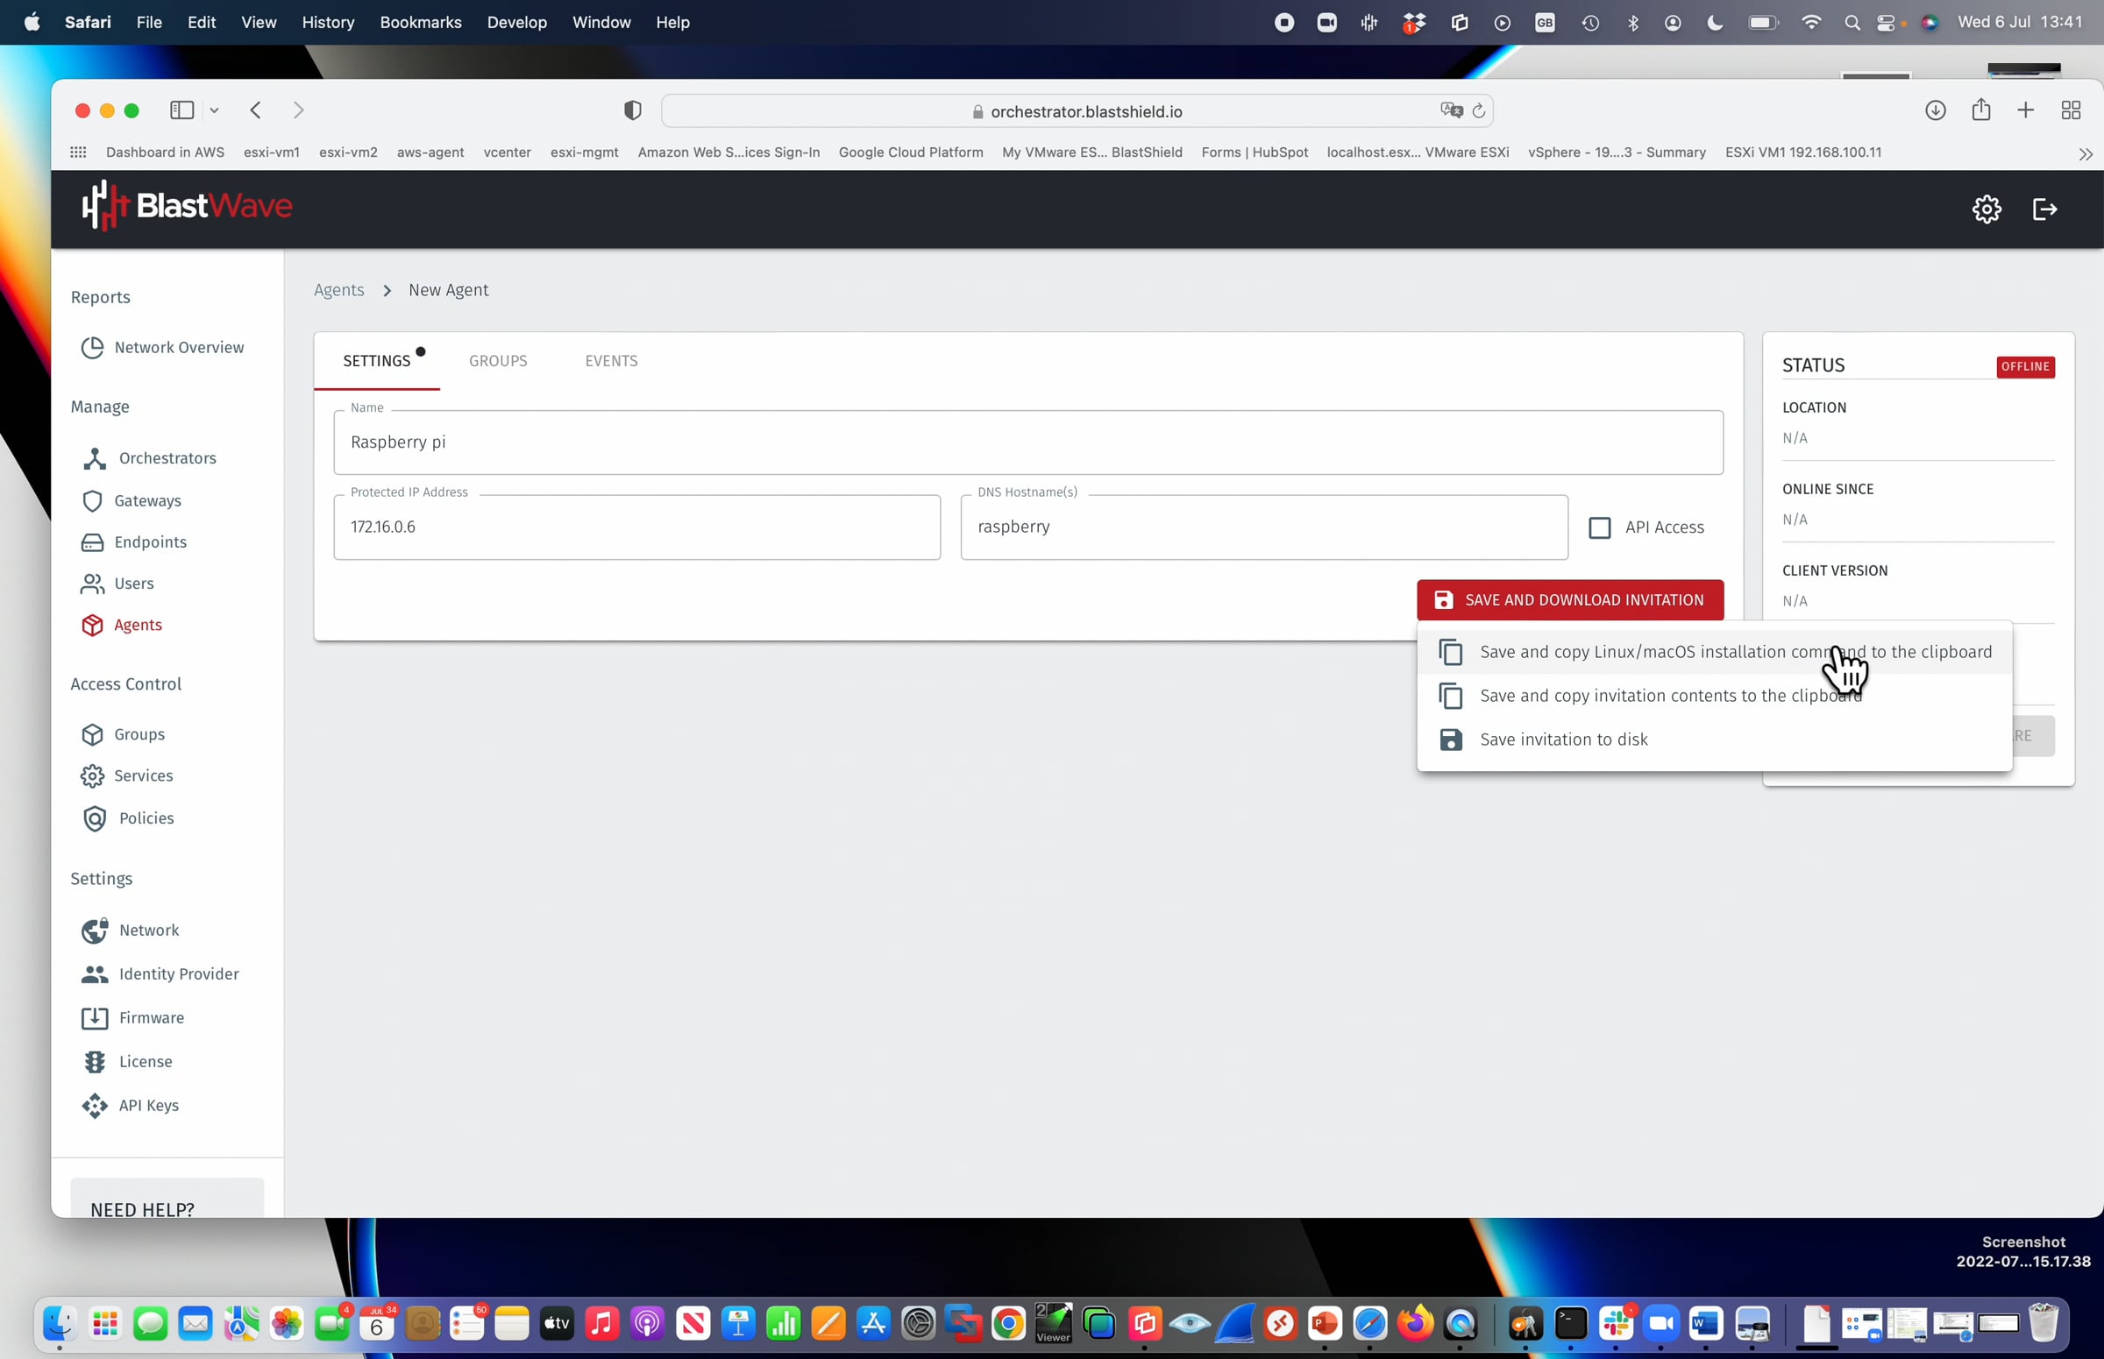
Task: Click the License badge icon
Action: [x=95, y=1062]
